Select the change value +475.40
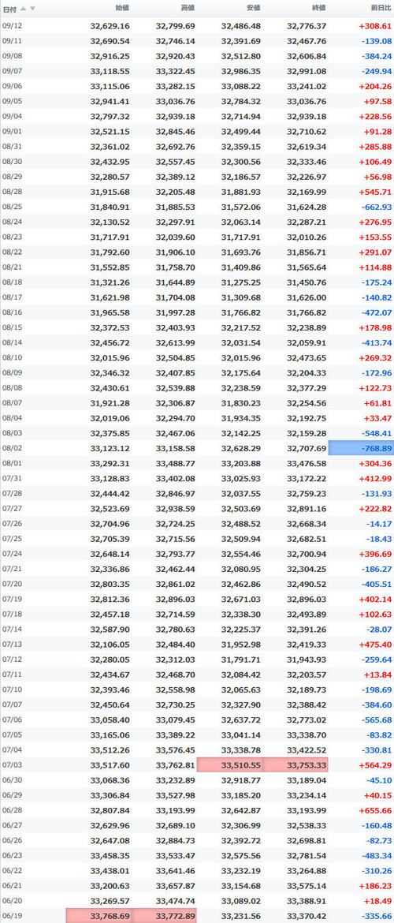The image size is (394, 923). pyautogui.click(x=374, y=645)
